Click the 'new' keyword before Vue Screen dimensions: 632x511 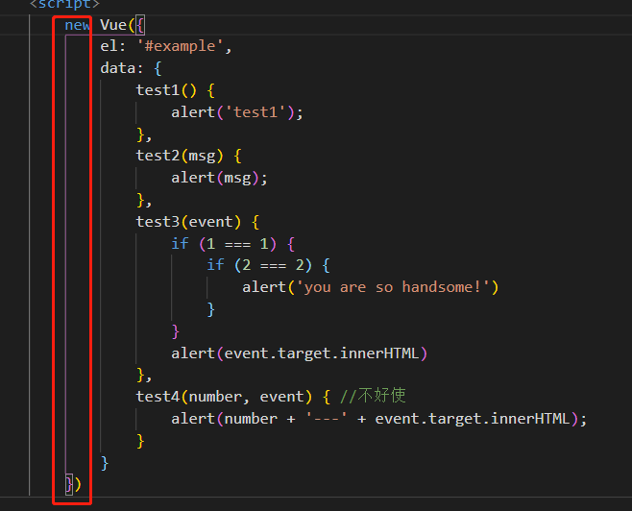point(78,25)
